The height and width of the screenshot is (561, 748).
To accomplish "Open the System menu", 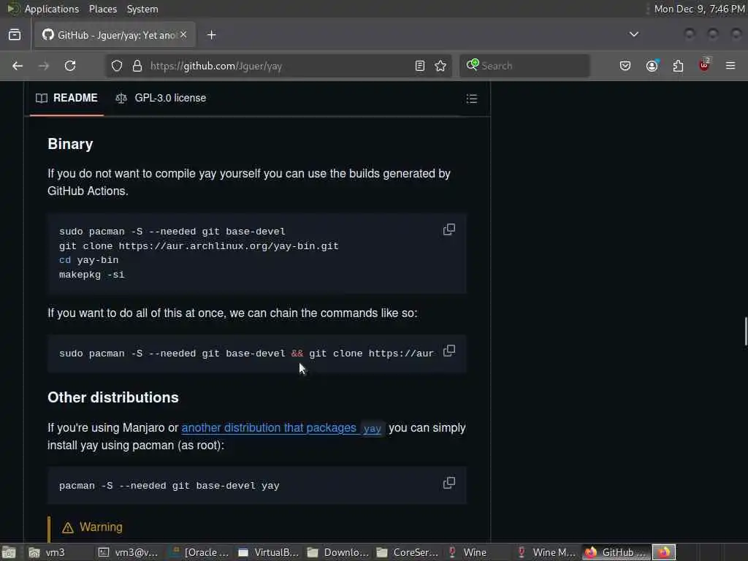I will [142, 9].
